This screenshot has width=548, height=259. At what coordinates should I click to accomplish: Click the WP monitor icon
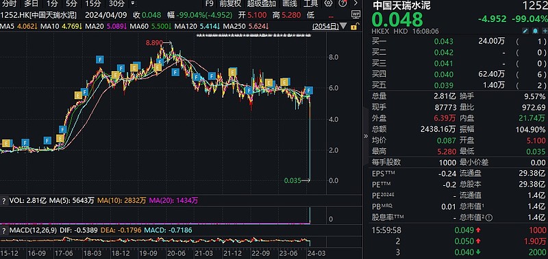356,15
